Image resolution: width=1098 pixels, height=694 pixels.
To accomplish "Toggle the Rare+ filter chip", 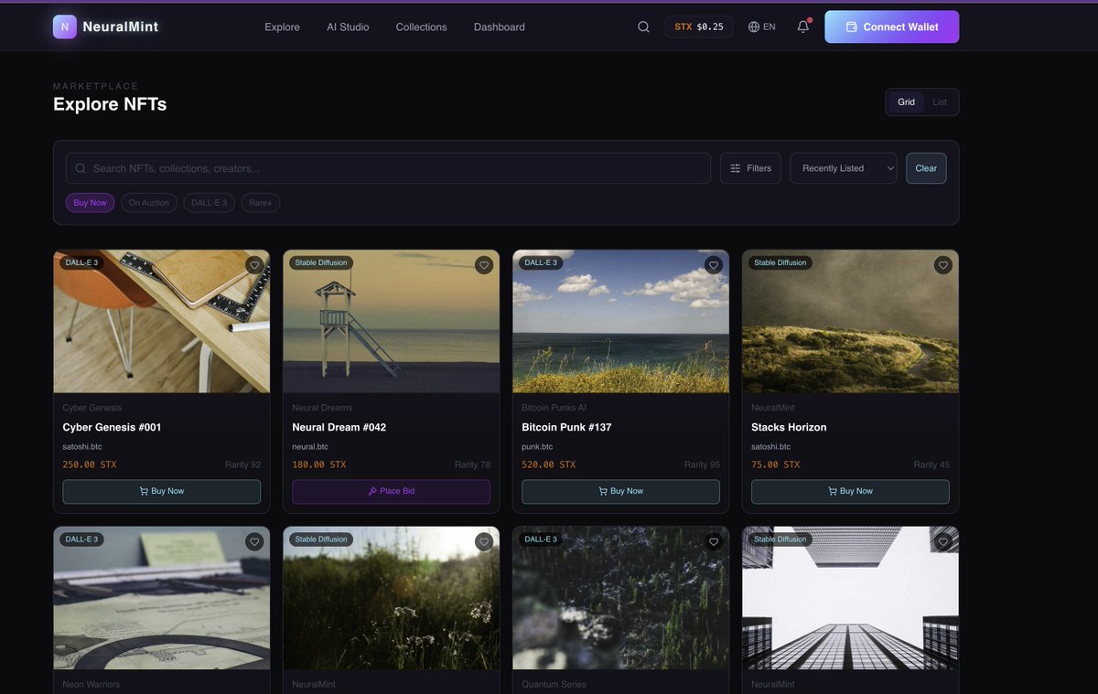I will [261, 202].
